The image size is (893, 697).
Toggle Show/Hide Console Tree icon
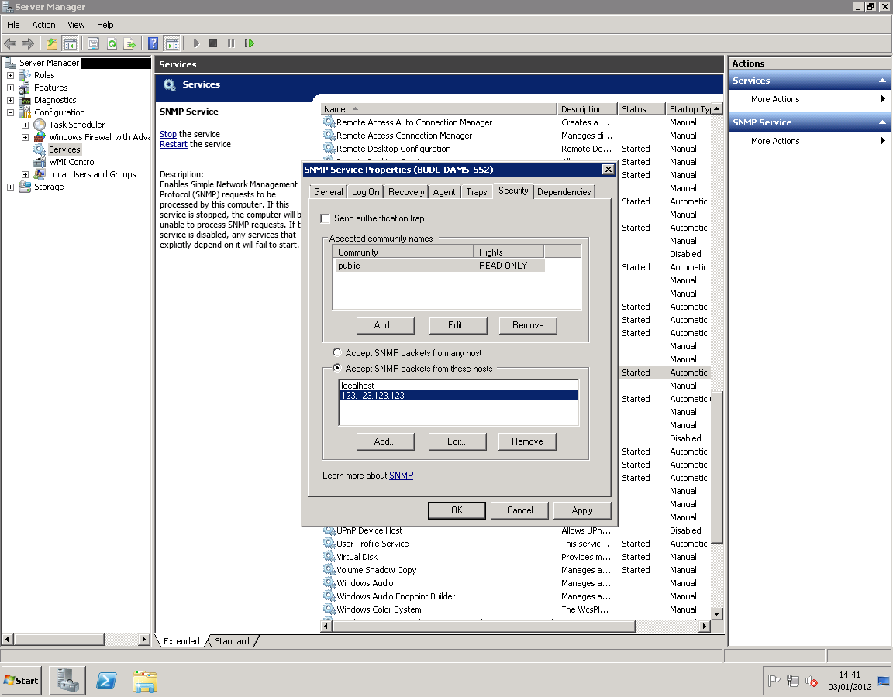70,43
